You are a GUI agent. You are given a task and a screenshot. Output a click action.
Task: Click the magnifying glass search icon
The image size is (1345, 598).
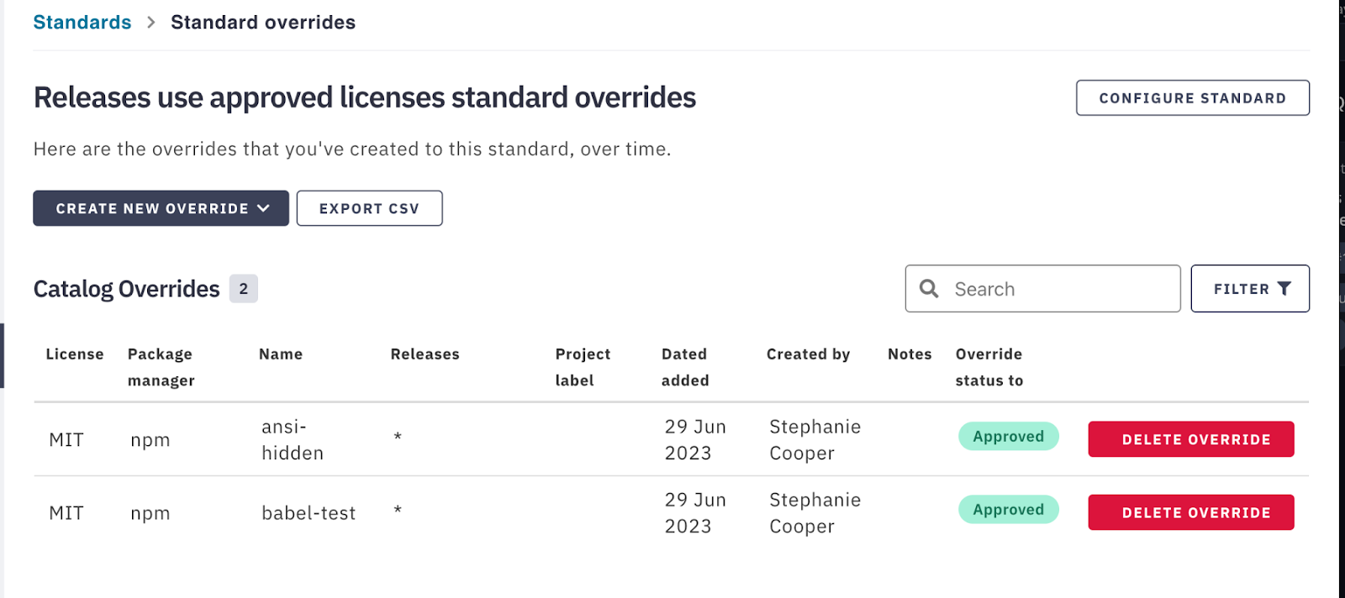click(929, 289)
